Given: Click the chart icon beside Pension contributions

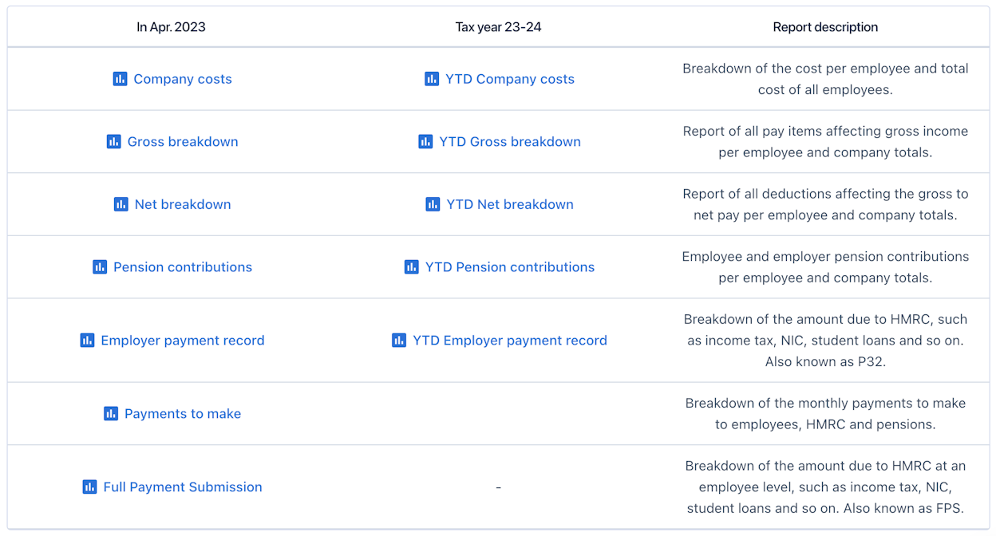Looking at the screenshot, I should [x=100, y=266].
